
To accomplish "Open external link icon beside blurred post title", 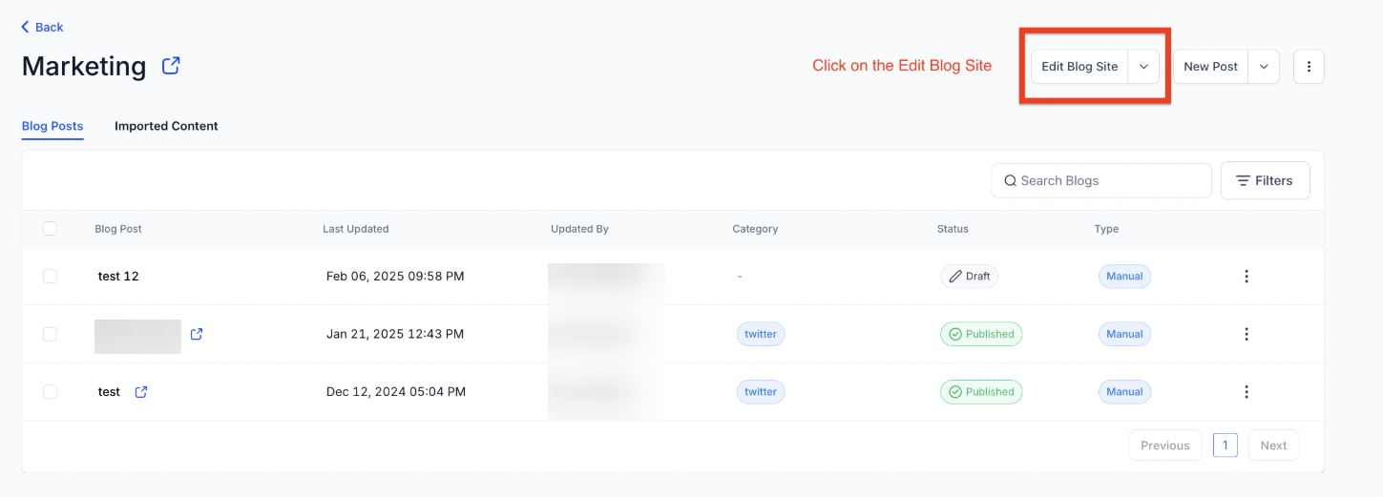I will [x=197, y=334].
